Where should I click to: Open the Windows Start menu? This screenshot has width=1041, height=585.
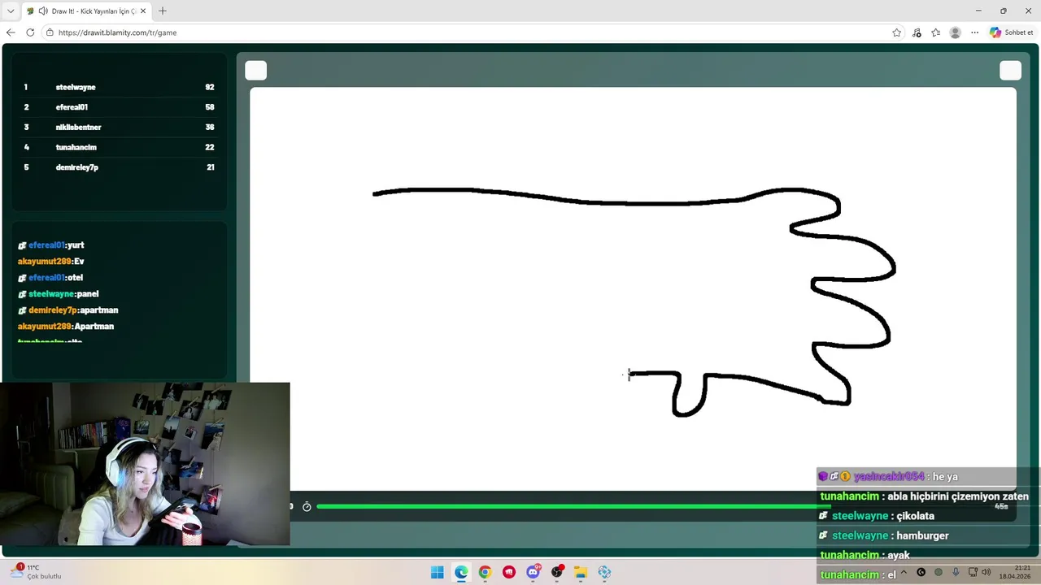437,572
